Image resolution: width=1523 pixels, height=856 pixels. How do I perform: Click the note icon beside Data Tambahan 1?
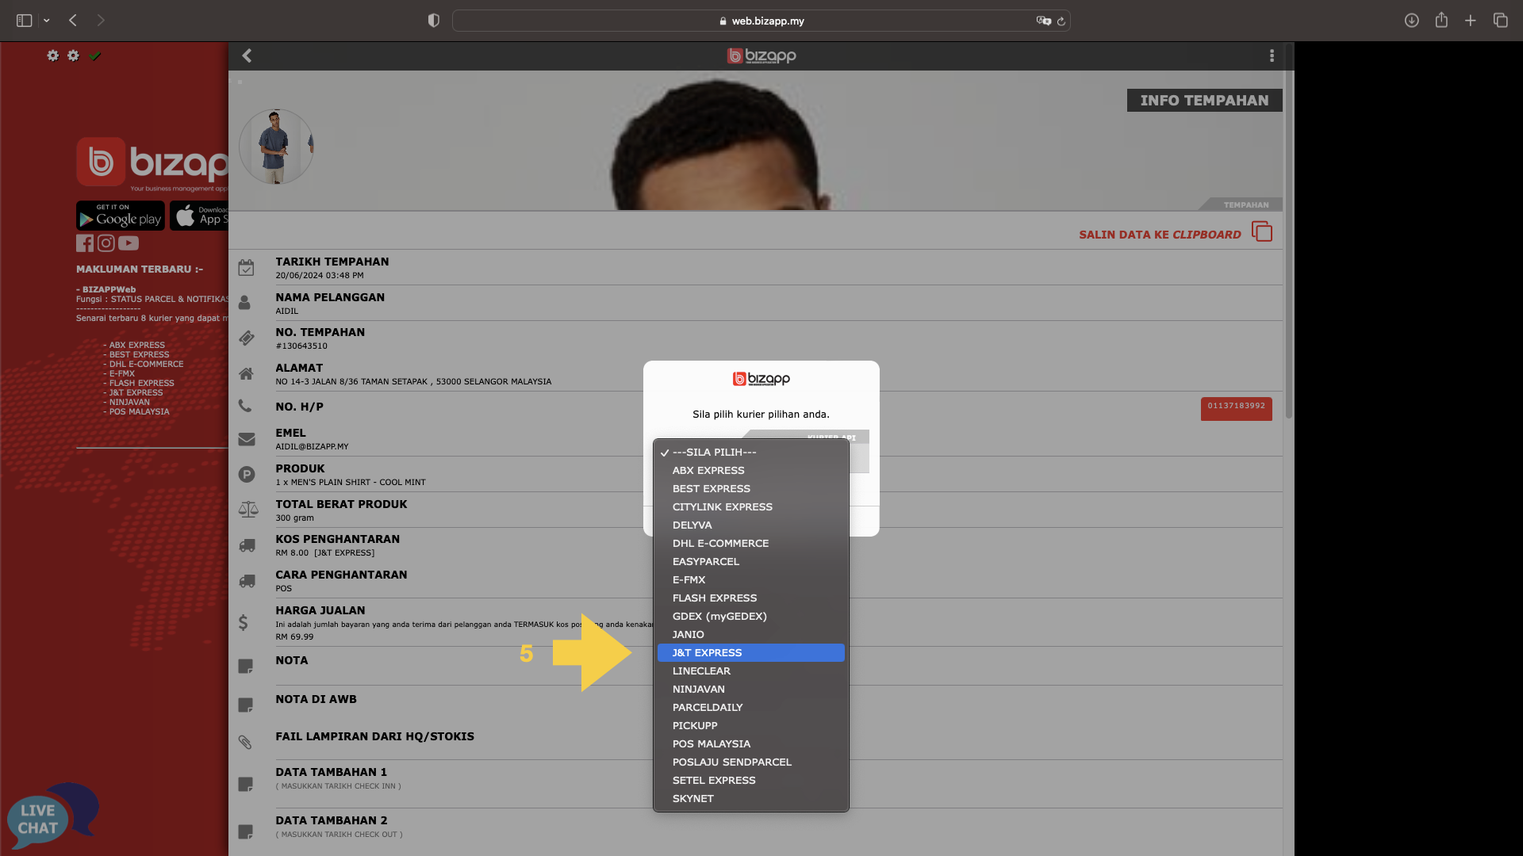coord(246,784)
